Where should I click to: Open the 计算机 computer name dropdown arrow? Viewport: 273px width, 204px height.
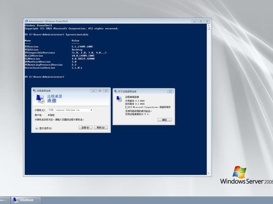pos(91,110)
